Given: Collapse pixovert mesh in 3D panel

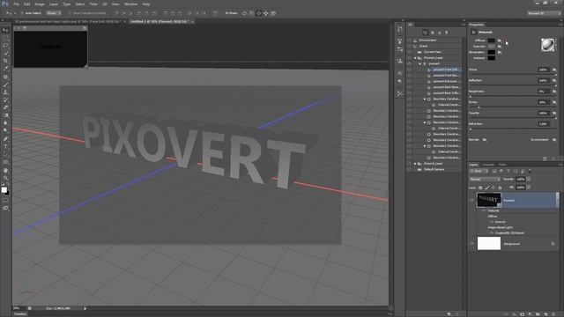Looking at the screenshot, I should point(419,63).
